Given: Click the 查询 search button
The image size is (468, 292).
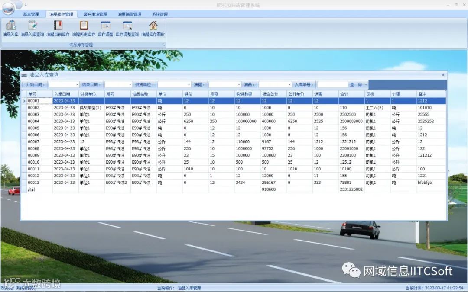Looking at the screenshot, I should click(356, 85).
